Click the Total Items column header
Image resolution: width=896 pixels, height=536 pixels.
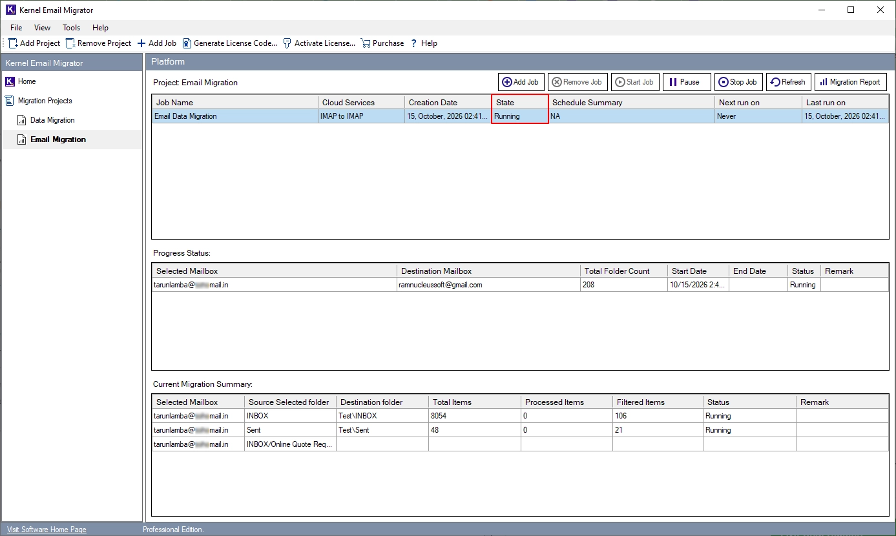(475, 402)
